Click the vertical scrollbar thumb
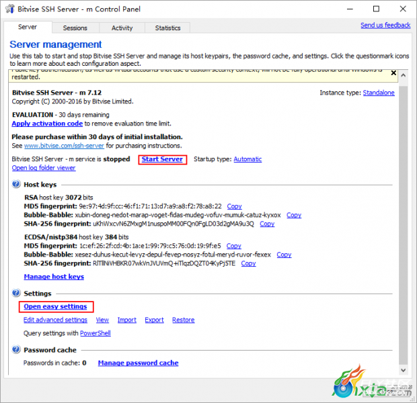The height and width of the screenshot is (403, 417). [403, 225]
